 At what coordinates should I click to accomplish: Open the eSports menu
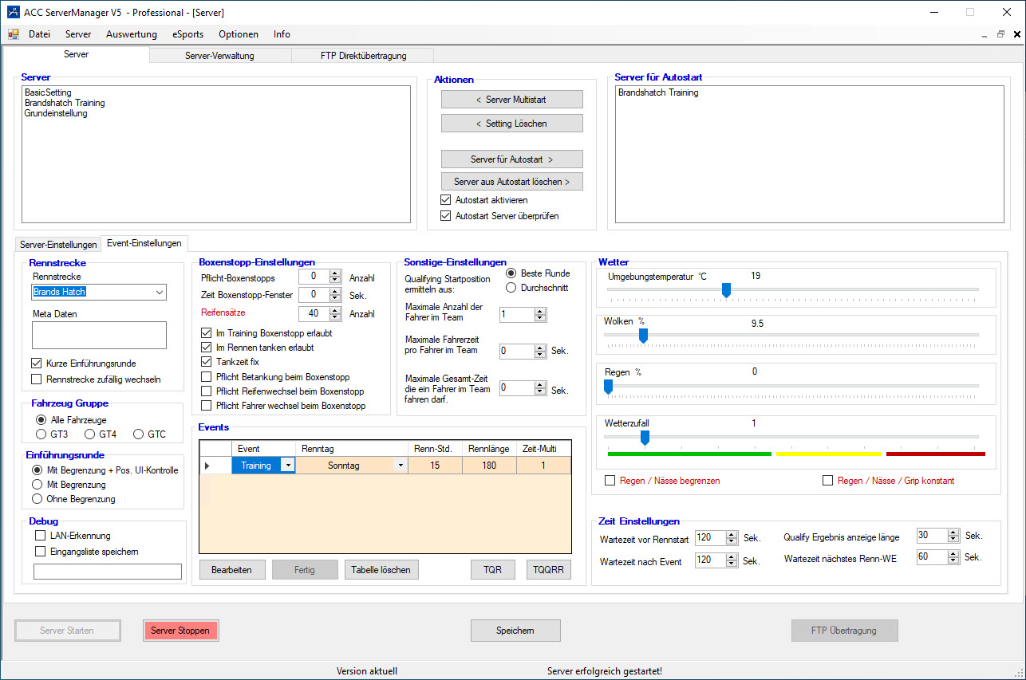tap(187, 34)
